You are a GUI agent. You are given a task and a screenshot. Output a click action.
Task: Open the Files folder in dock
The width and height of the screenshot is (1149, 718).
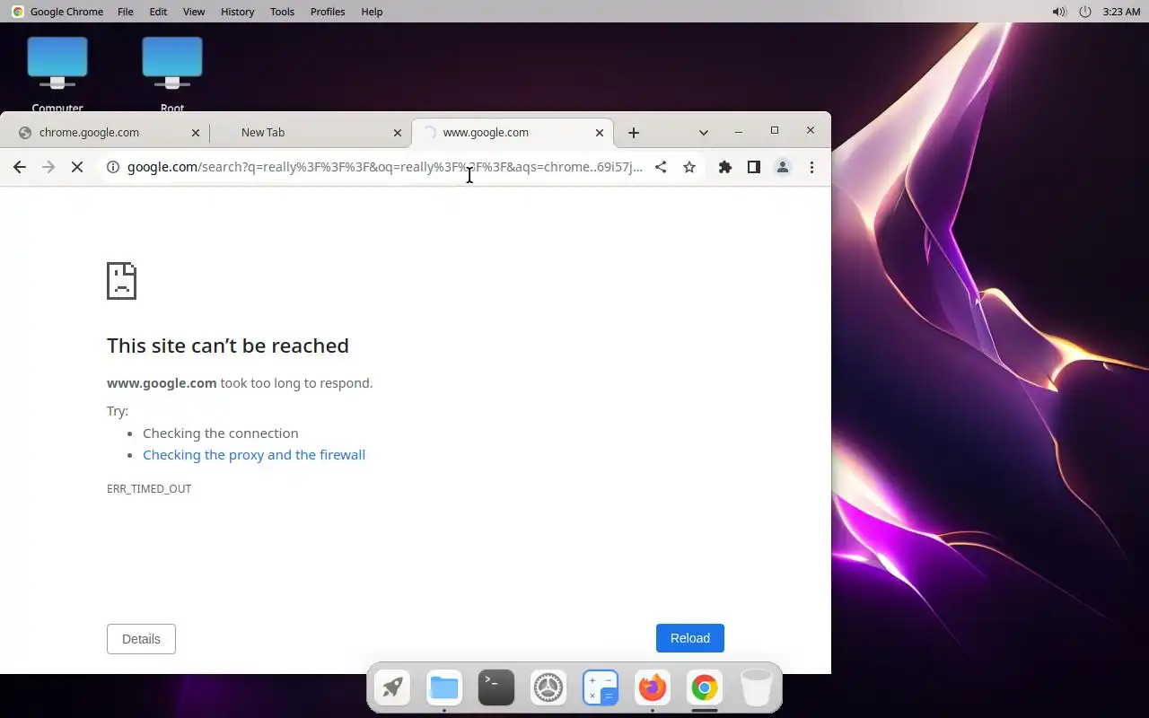pos(444,688)
